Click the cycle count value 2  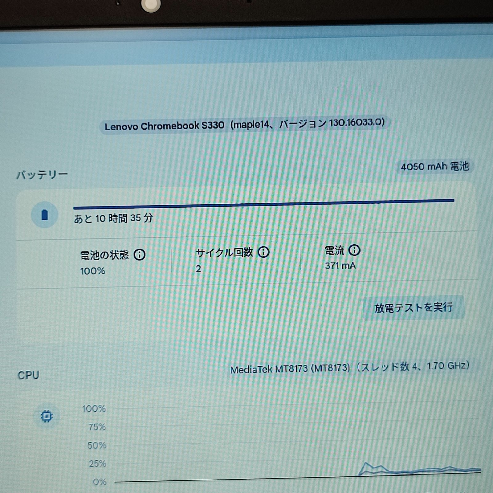coord(198,269)
